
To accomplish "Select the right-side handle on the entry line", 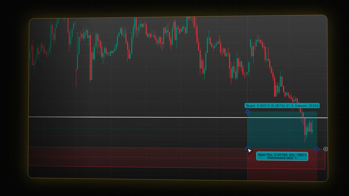I will [317, 149].
